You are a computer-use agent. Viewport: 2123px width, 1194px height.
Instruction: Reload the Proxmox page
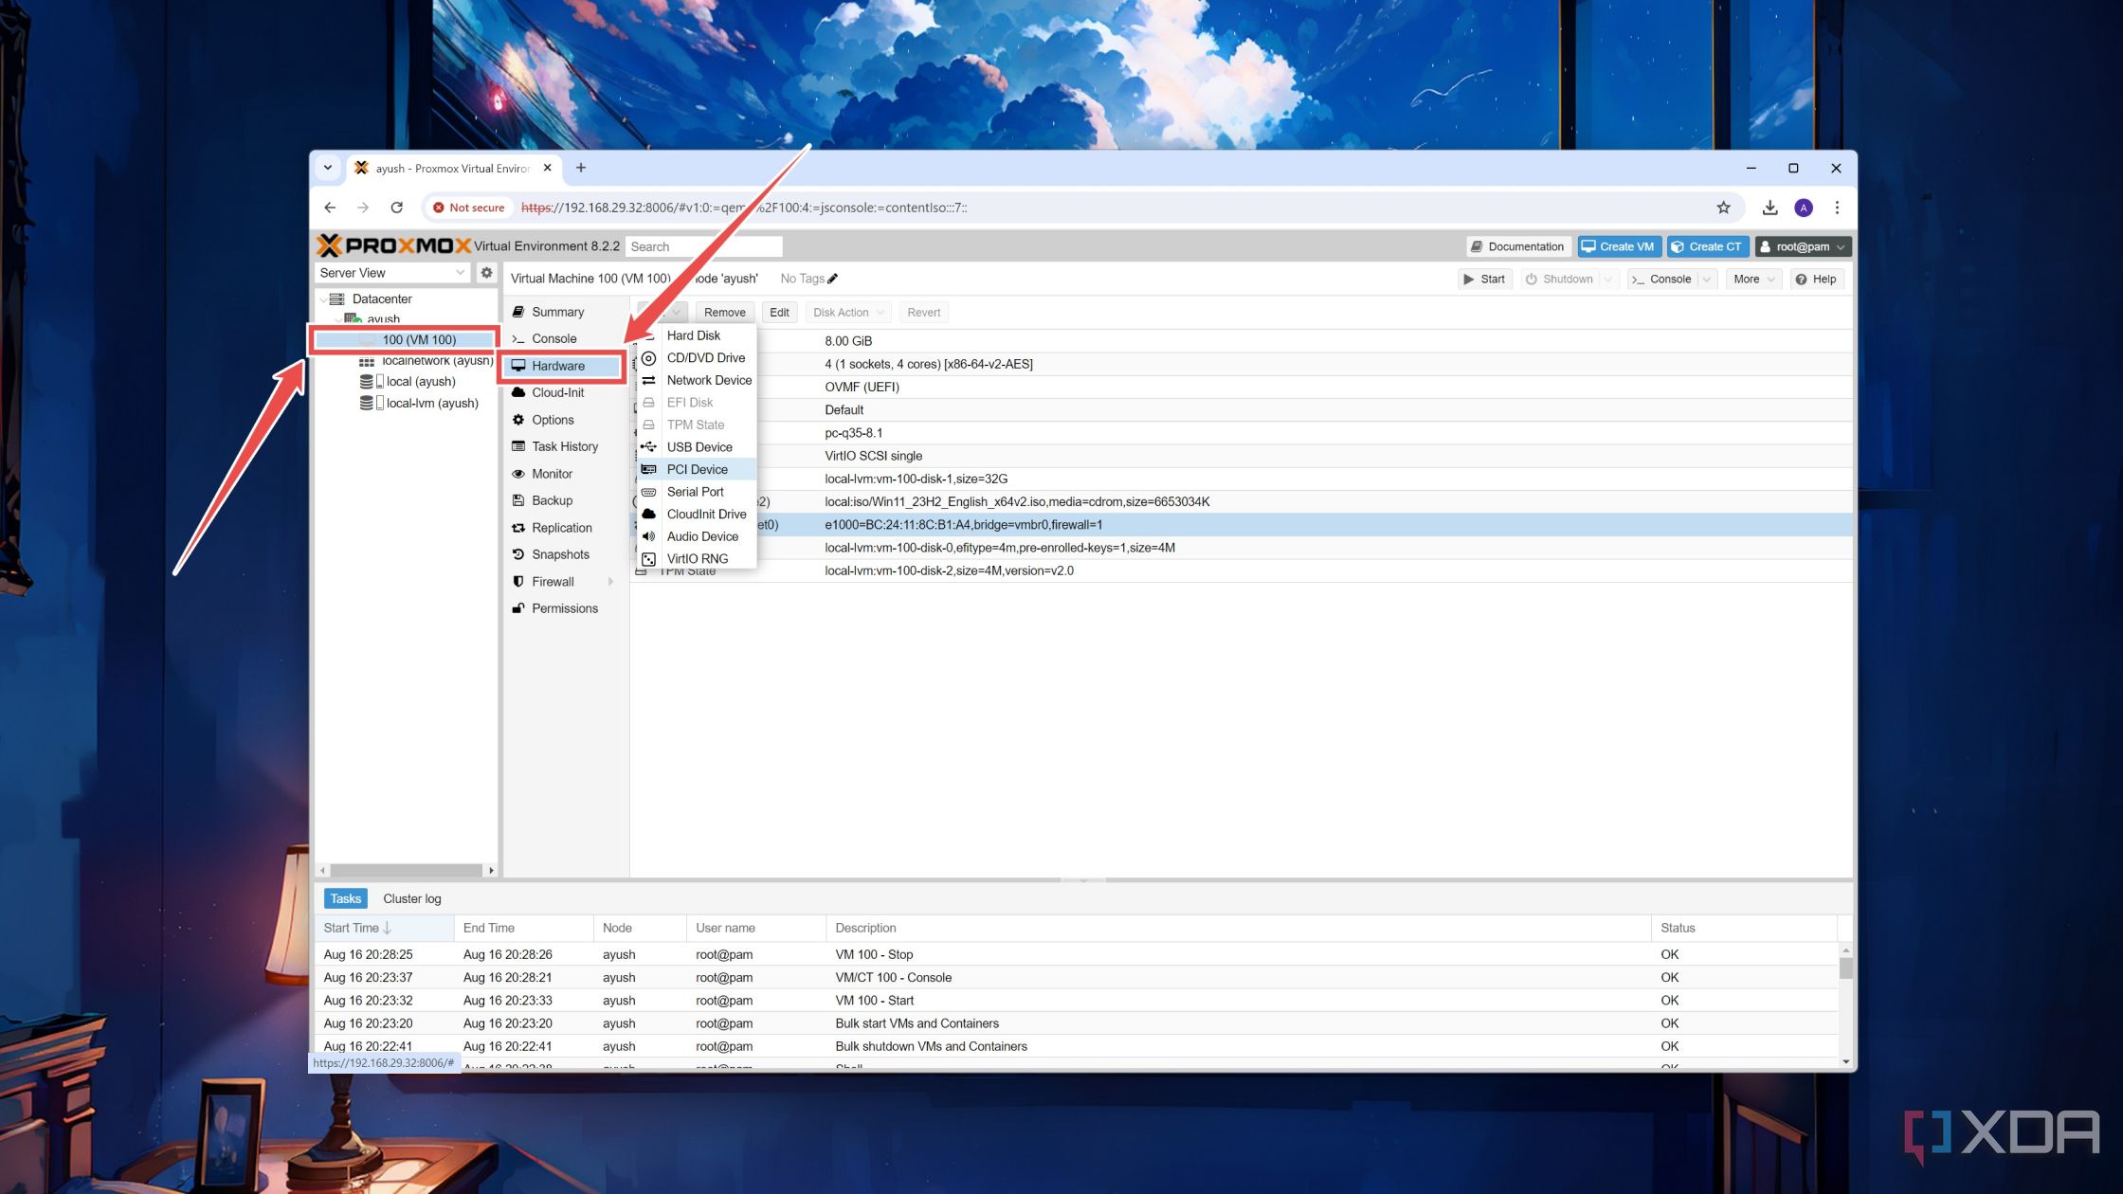pos(397,208)
